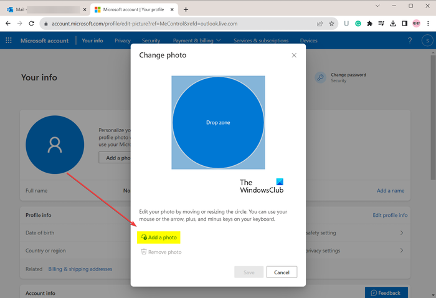Click the profile picture placeholder circle
436x298 pixels.
click(x=55, y=145)
